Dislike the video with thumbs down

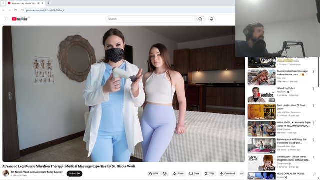tap(165, 173)
